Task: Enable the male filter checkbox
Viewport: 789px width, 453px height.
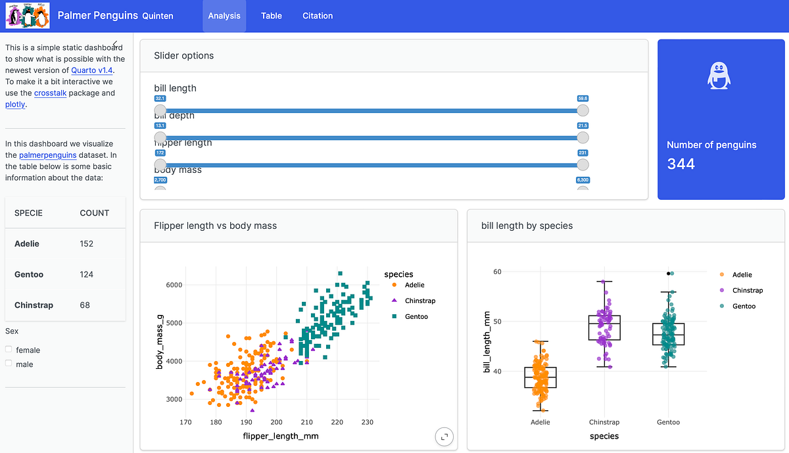Action: [7, 364]
